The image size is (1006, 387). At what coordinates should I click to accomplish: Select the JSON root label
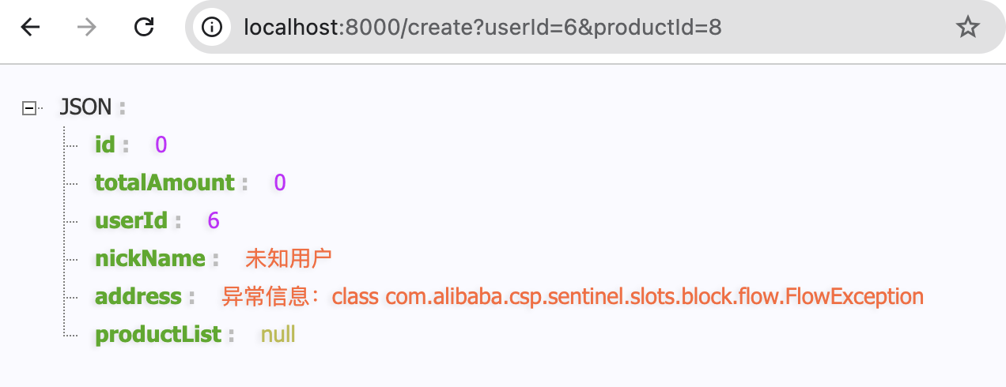click(x=85, y=107)
